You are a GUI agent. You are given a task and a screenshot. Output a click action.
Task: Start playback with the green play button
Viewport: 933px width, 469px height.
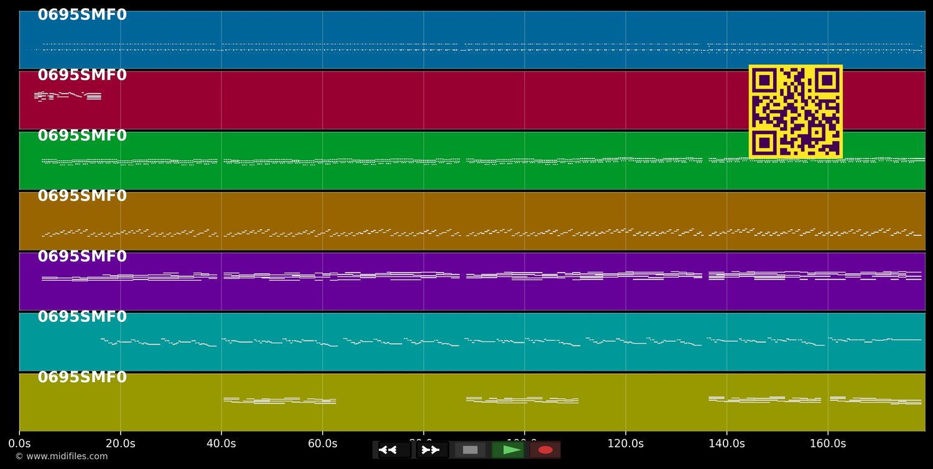(x=508, y=450)
